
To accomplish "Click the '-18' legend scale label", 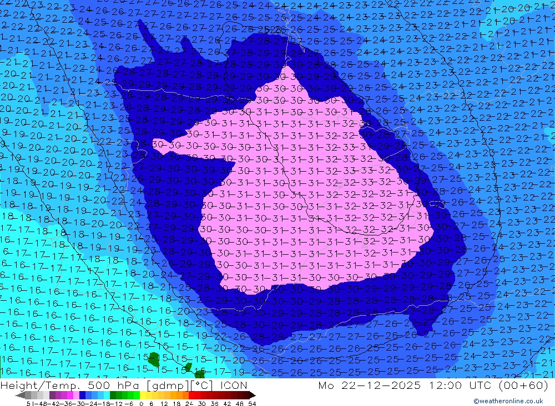I will pyautogui.click(x=105, y=404).
